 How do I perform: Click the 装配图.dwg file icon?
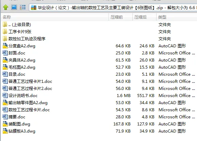[5, 124]
